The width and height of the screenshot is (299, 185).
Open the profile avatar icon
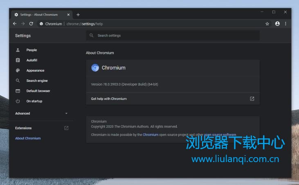277,23
